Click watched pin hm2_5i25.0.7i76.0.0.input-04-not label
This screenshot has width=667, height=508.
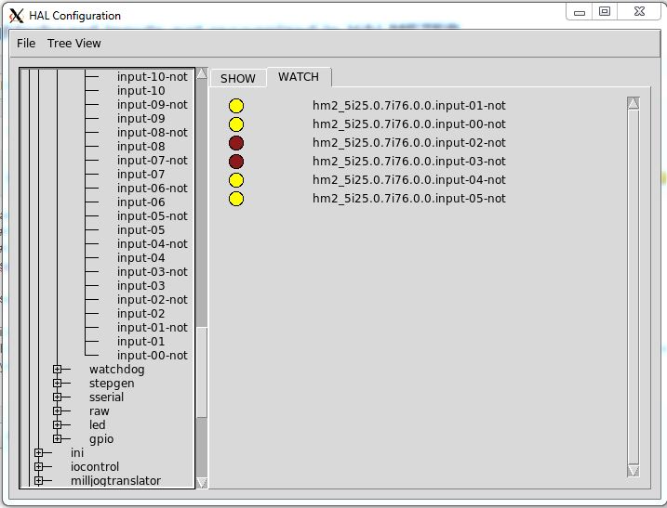coord(408,180)
